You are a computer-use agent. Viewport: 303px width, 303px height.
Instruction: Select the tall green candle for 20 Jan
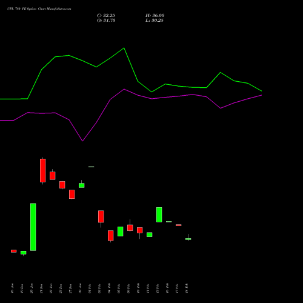pyautogui.click(x=33, y=227)
